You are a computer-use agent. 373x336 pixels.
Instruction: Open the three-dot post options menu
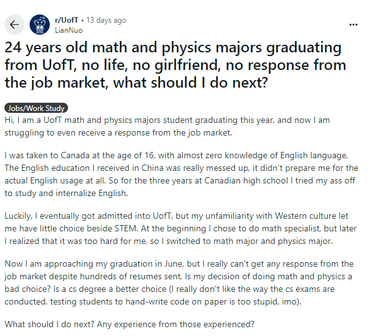point(353,25)
